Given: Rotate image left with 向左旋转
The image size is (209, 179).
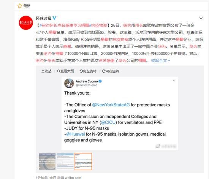Looking at the screenshot, I should (x=88, y=71).
